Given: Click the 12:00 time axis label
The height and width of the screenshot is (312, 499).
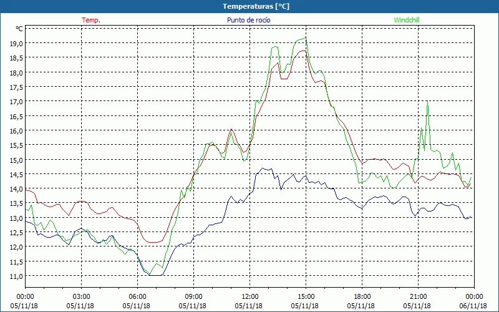Looking at the screenshot, I should click(250, 297).
